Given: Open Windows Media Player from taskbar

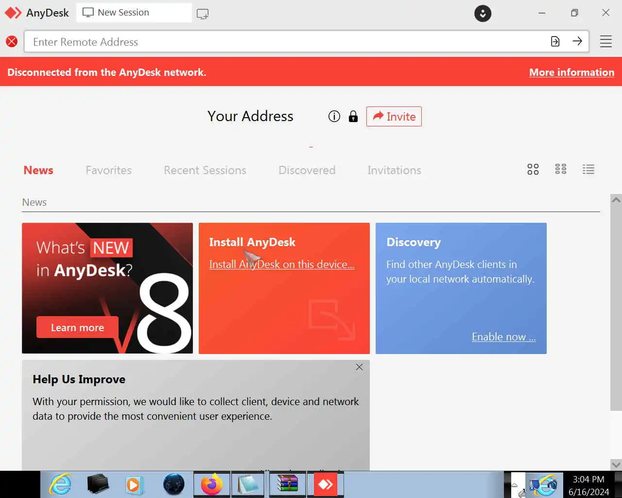Looking at the screenshot, I should (134, 485).
